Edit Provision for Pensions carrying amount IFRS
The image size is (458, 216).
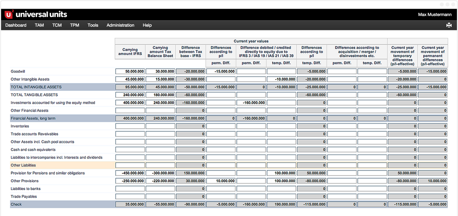click(130, 173)
